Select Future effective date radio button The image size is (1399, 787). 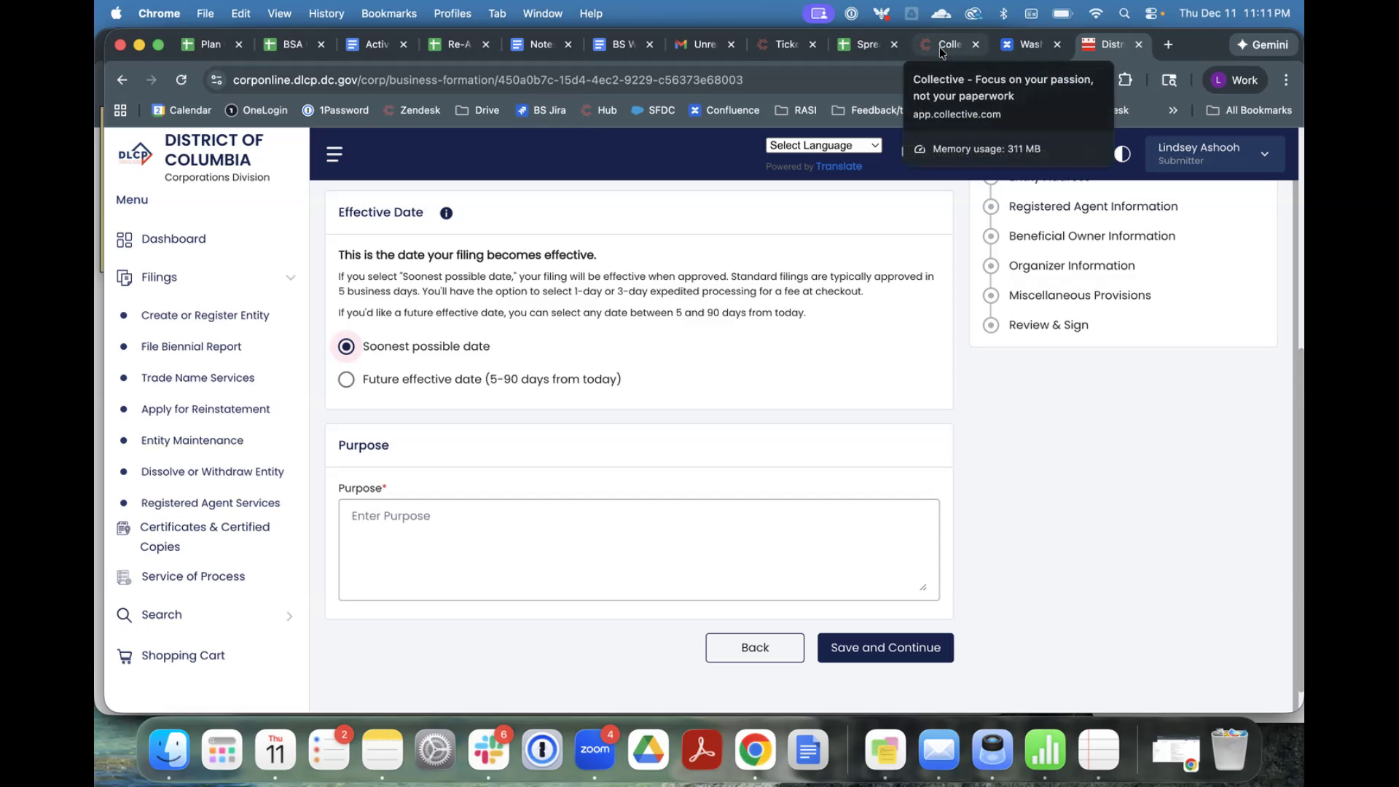tap(347, 380)
